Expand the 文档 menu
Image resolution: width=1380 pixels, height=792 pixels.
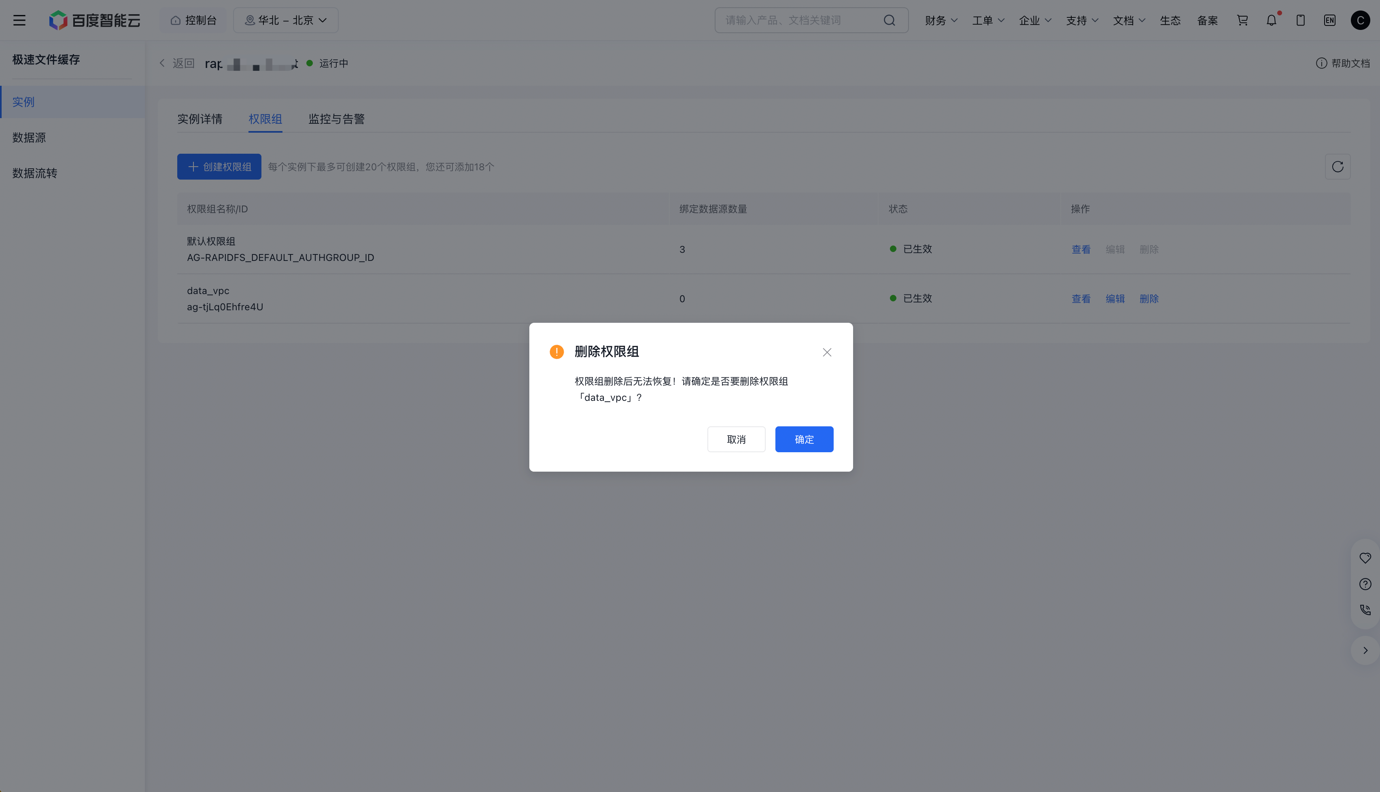click(x=1129, y=21)
